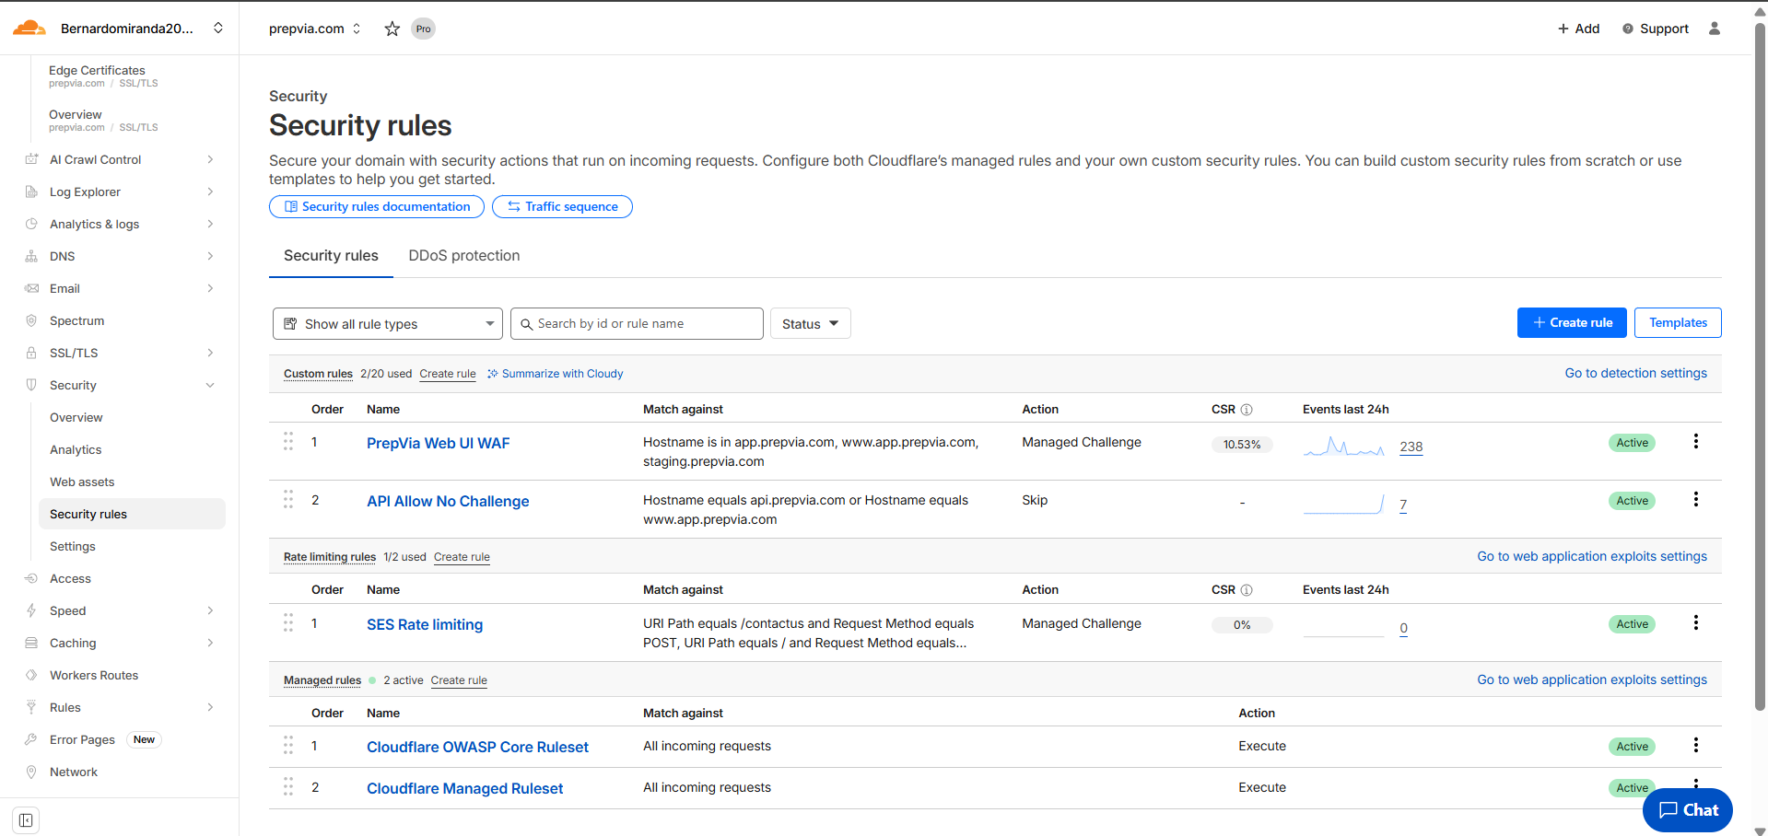Switch to the DDoS protection tab

pyautogui.click(x=464, y=256)
